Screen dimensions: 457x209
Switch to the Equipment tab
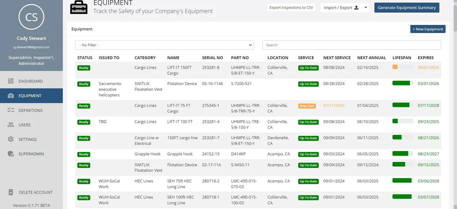(x=82, y=29)
